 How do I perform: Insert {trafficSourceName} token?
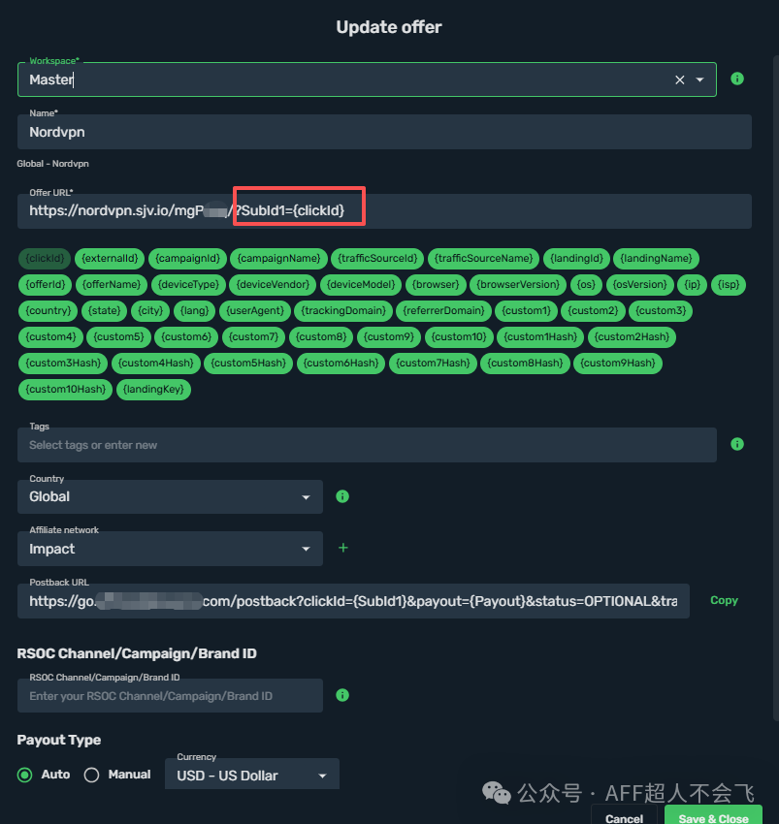483,259
